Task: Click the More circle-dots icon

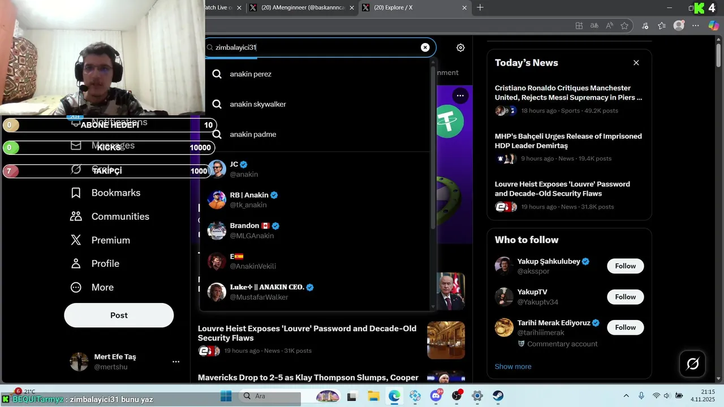Action: point(76,287)
